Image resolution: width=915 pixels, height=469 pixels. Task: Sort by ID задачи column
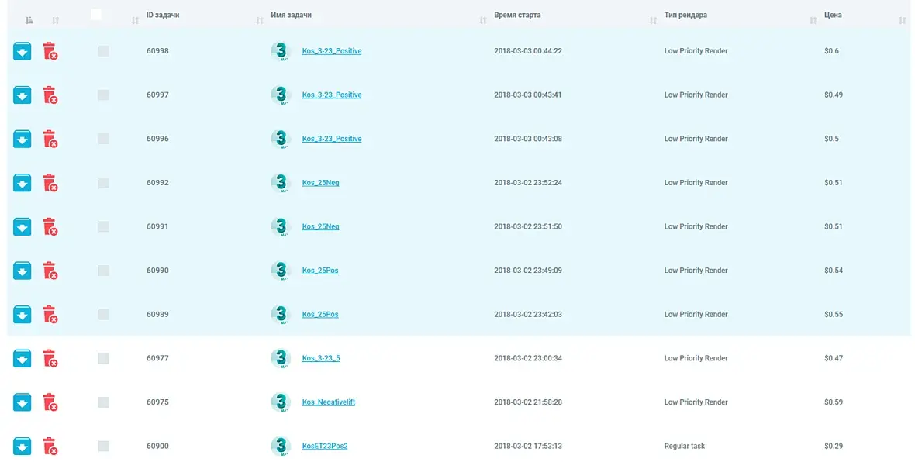pyautogui.click(x=163, y=16)
